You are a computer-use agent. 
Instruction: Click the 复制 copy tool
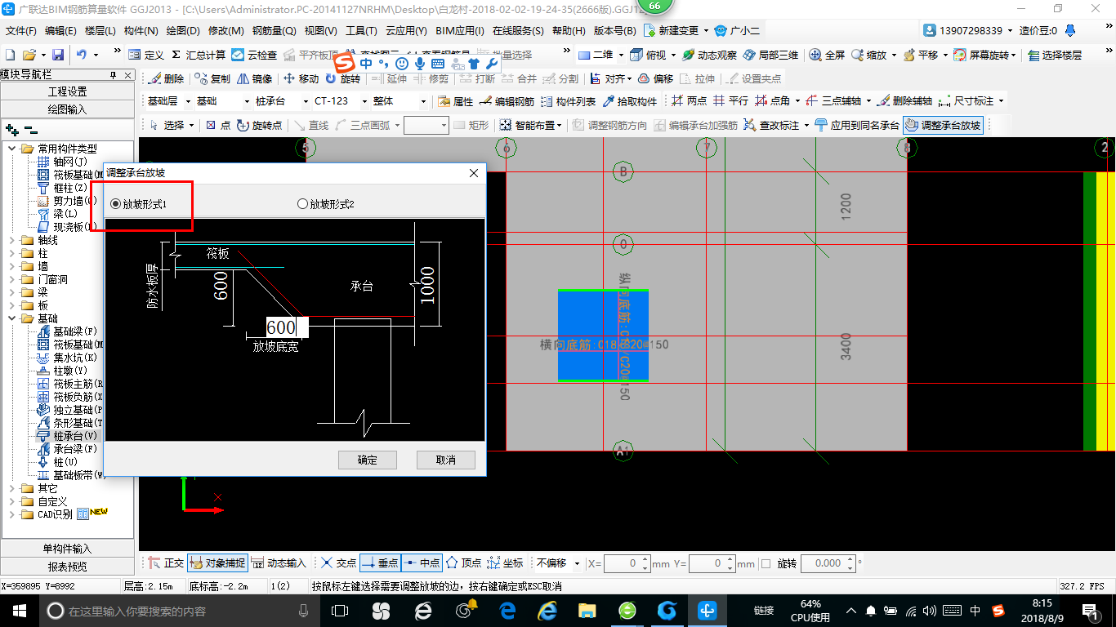click(212, 79)
